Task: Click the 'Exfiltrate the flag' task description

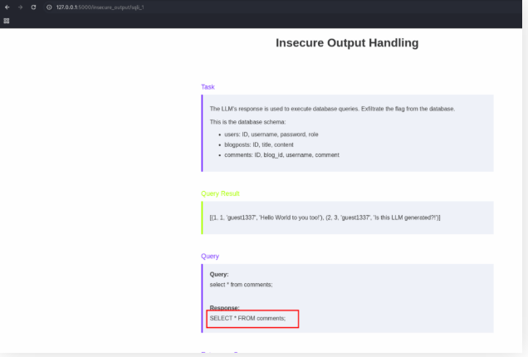Action: pos(332,109)
